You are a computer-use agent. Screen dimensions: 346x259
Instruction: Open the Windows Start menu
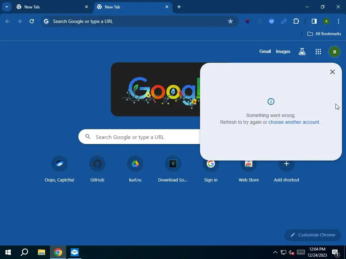(x=8, y=252)
